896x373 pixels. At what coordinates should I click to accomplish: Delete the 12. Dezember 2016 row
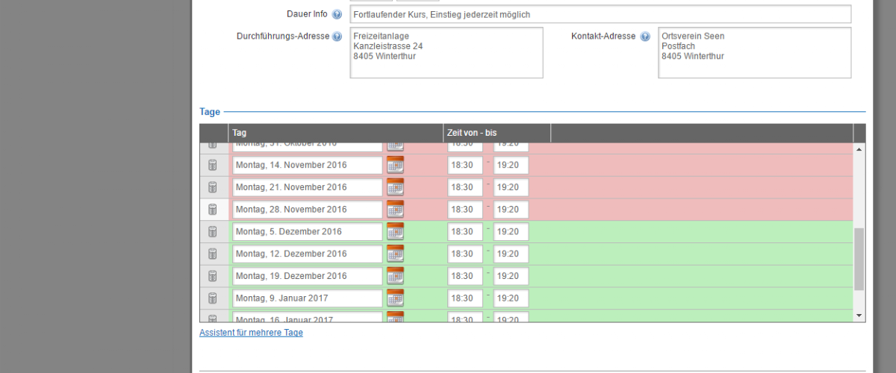[x=212, y=254]
